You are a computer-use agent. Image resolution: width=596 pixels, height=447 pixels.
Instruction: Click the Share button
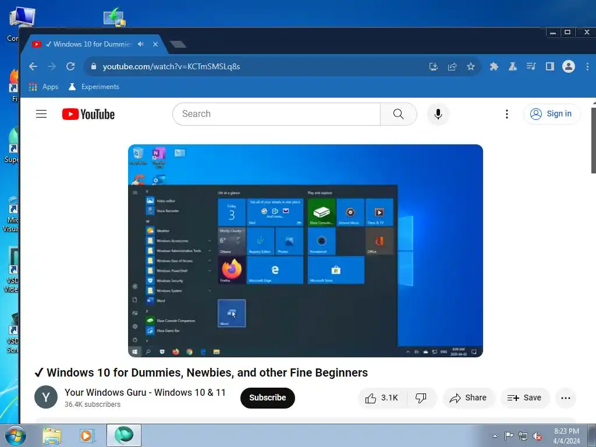click(x=468, y=398)
